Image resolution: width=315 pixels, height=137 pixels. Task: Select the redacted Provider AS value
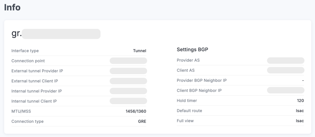pyautogui.click(x=285, y=60)
